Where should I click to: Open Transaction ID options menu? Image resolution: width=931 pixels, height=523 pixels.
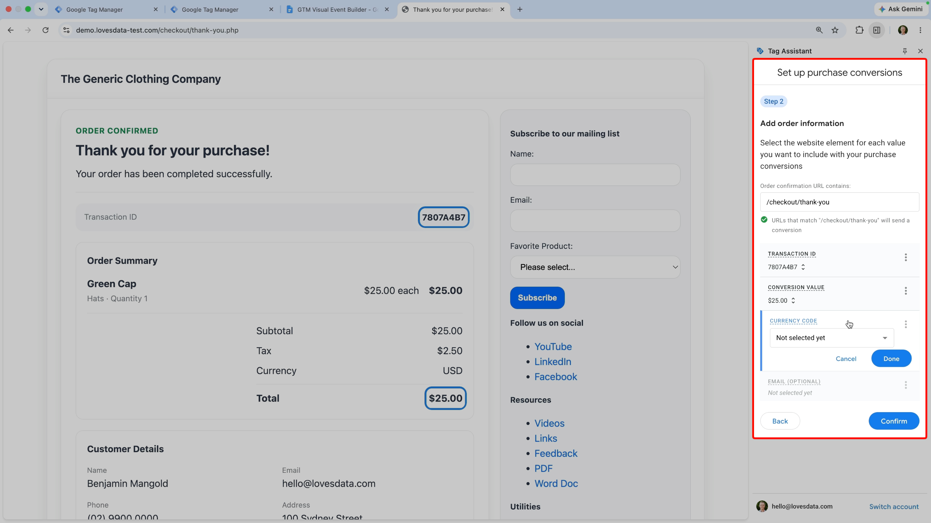tap(905, 257)
